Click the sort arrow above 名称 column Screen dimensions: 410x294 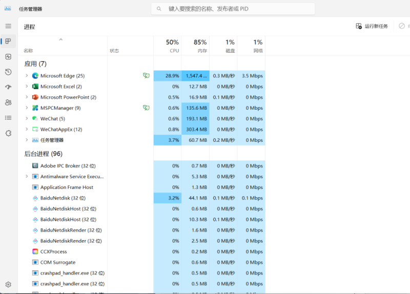pyautogui.click(x=61, y=39)
